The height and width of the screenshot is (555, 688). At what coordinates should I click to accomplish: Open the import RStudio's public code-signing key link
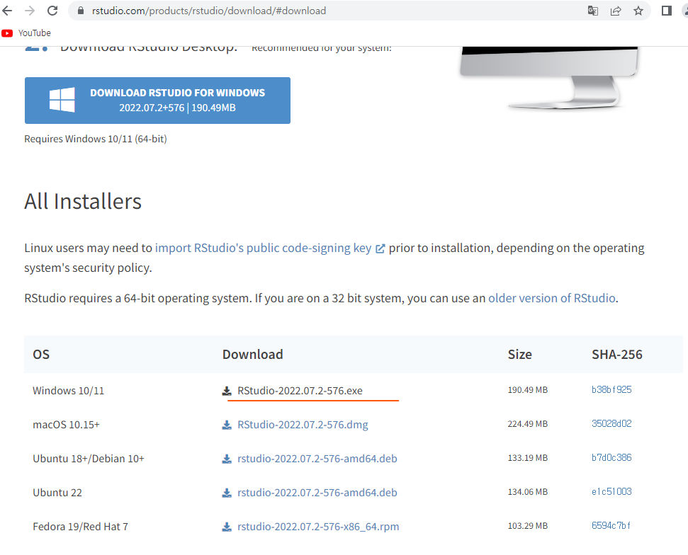click(x=264, y=248)
